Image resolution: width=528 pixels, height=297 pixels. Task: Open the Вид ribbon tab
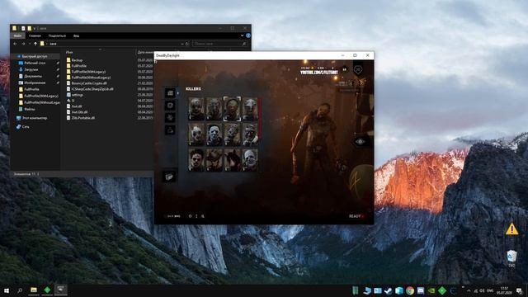click(77, 35)
